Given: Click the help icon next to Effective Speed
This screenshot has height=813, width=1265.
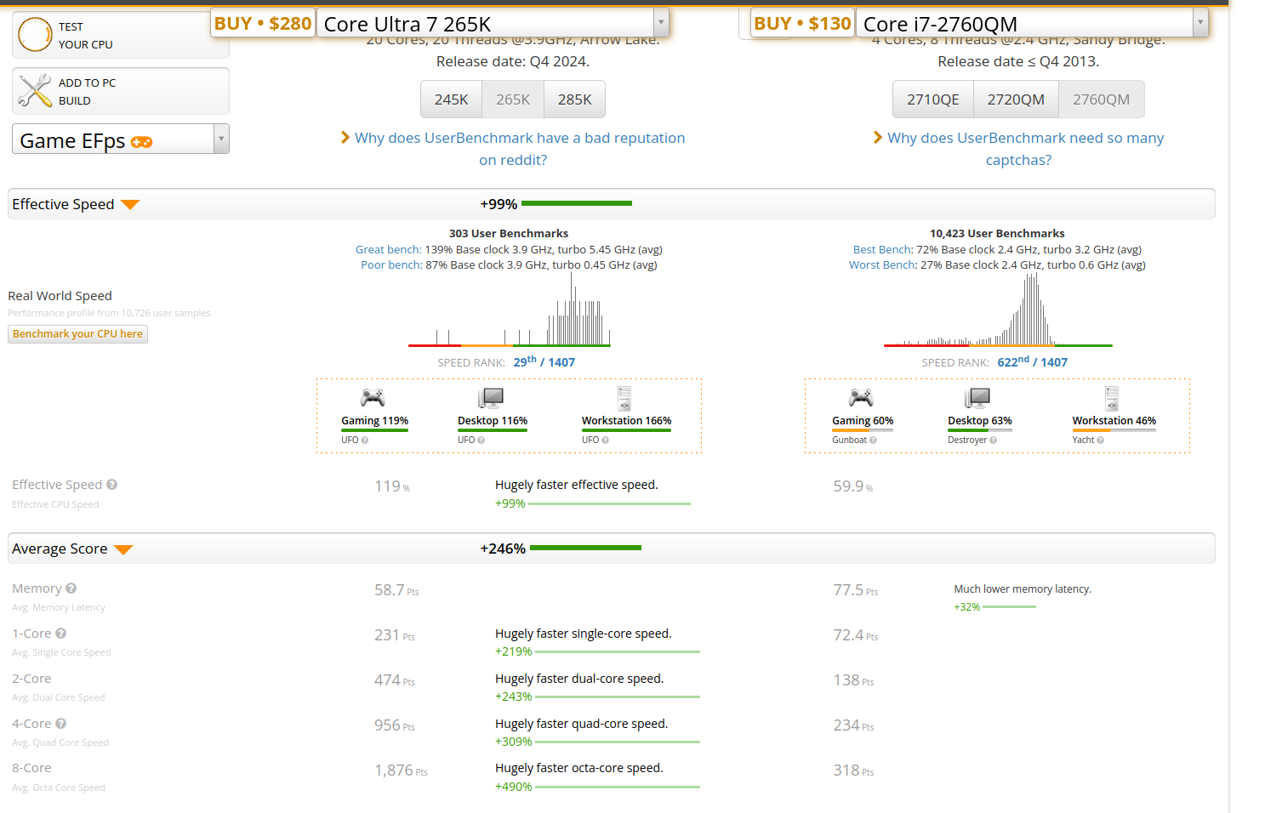Looking at the screenshot, I should [x=112, y=485].
